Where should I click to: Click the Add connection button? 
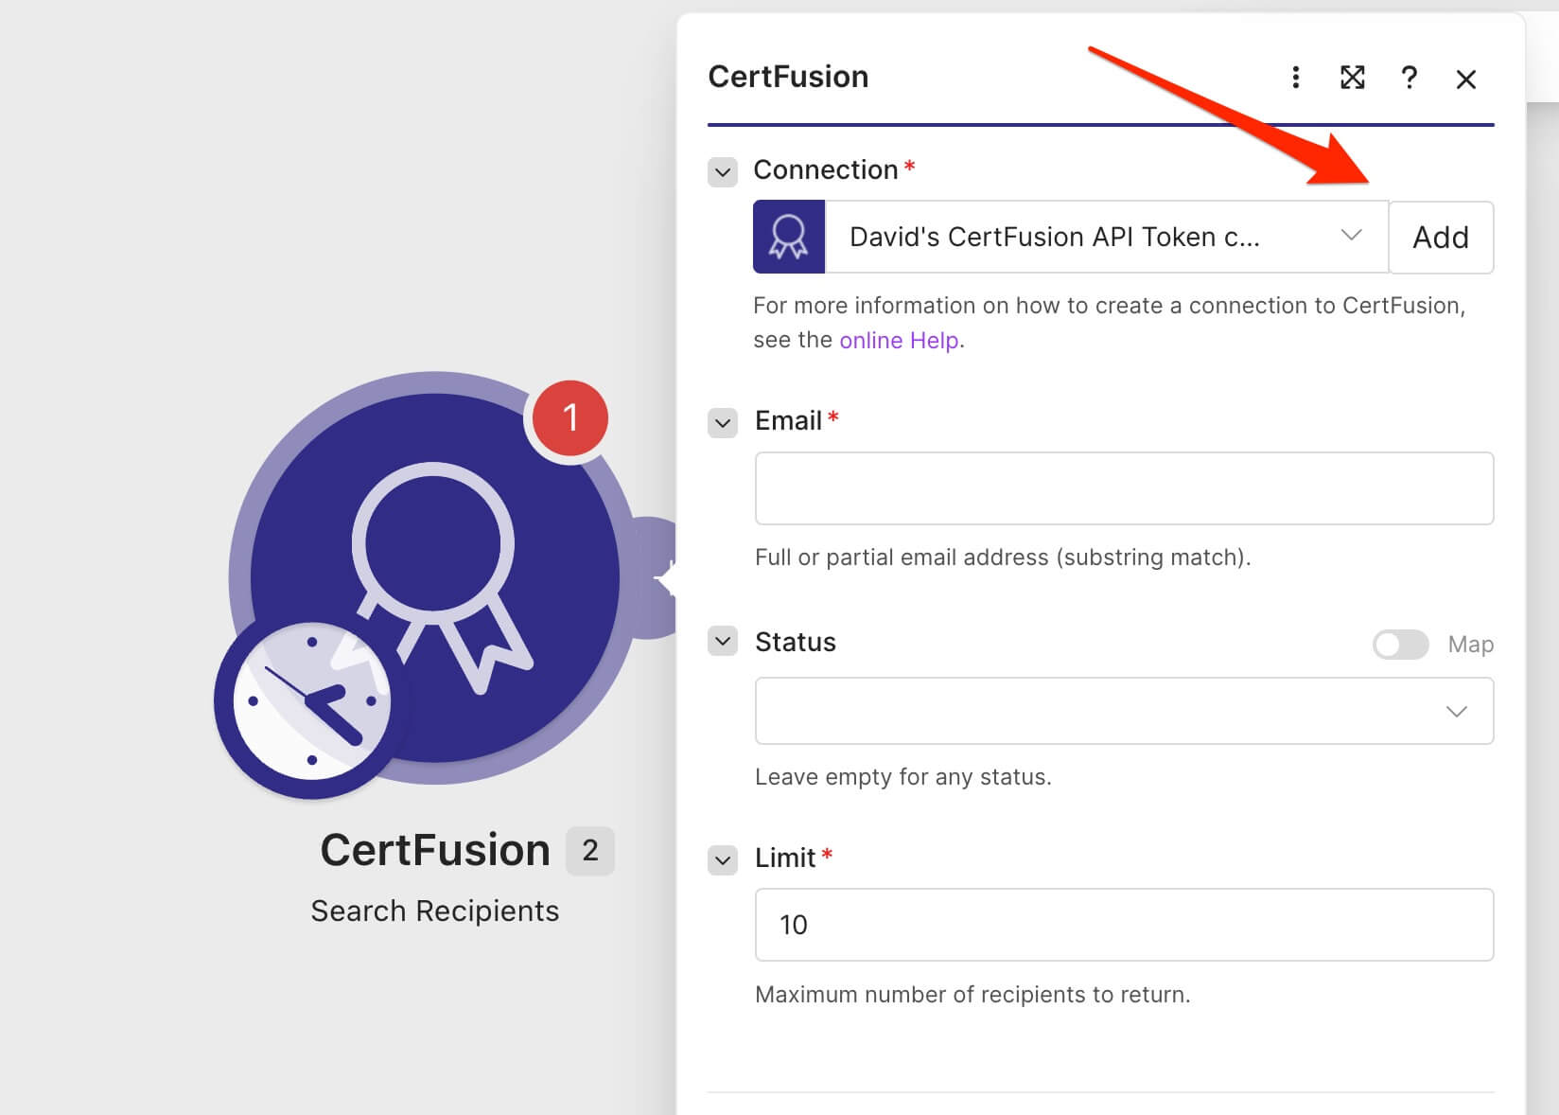1441,238
